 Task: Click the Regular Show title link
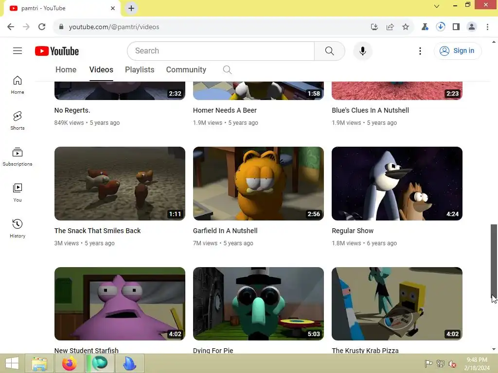(353, 231)
